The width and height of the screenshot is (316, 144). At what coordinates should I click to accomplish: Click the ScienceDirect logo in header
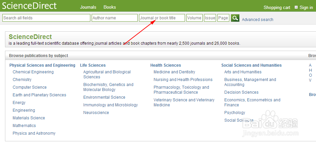coord(29,6)
